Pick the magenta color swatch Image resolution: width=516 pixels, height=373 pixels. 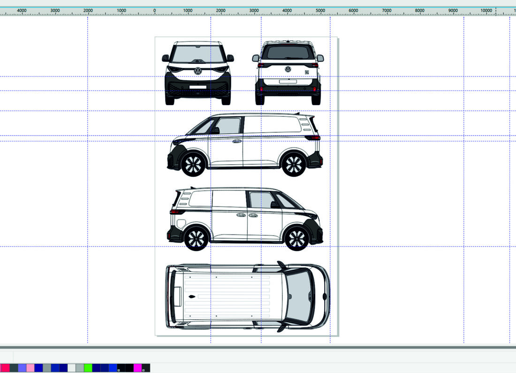coord(138,368)
